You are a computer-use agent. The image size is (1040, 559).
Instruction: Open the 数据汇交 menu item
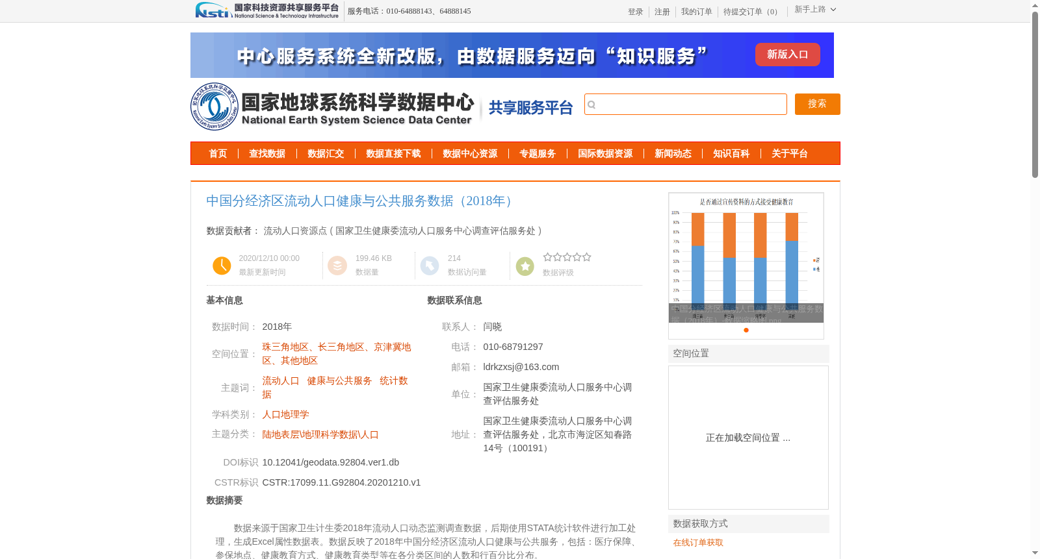326,153
